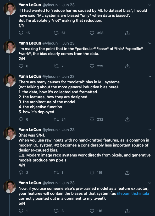Open the @soumithchintala mention link
Screen dimensions: 155x216
click(133, 193)
